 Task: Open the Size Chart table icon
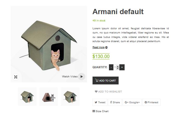94,111
